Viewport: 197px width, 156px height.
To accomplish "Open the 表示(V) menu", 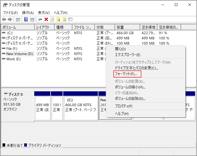I will click(x=44, y=13).
